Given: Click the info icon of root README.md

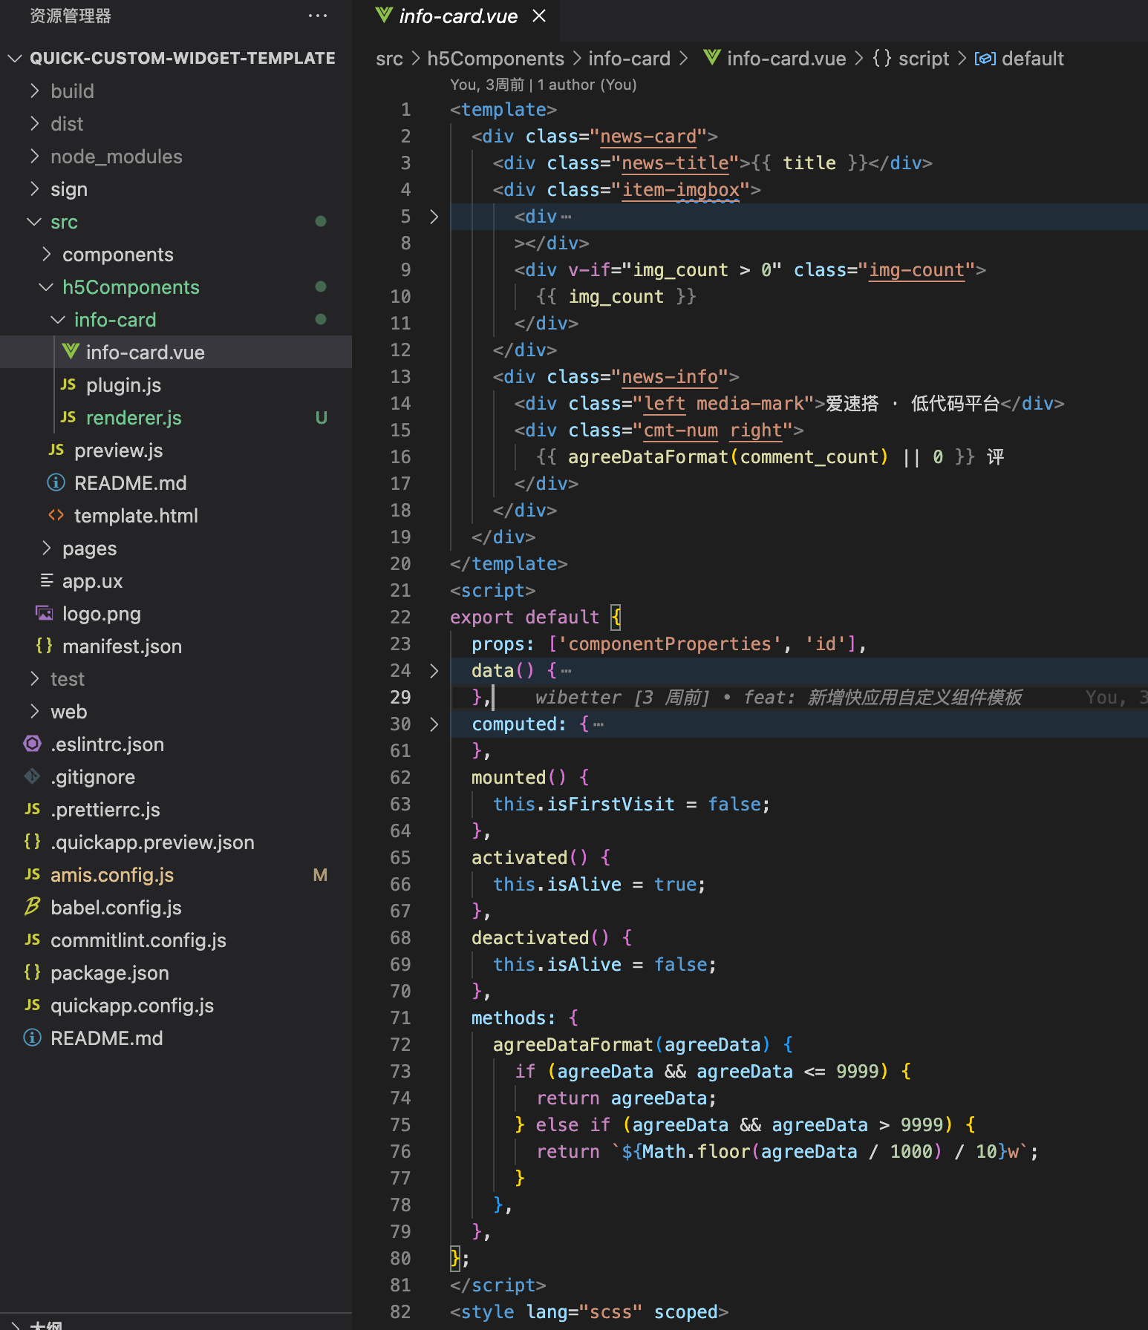Looking at the screenshot, I should (x=33, y=1038).
